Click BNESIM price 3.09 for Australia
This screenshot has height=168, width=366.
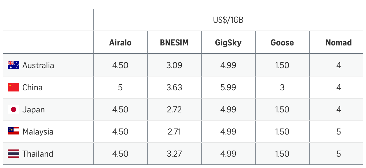174,65
